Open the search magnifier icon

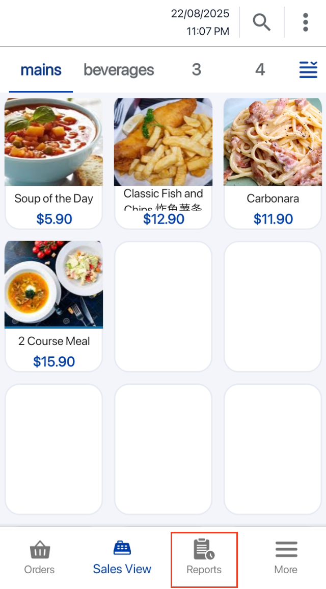point(261,22)
